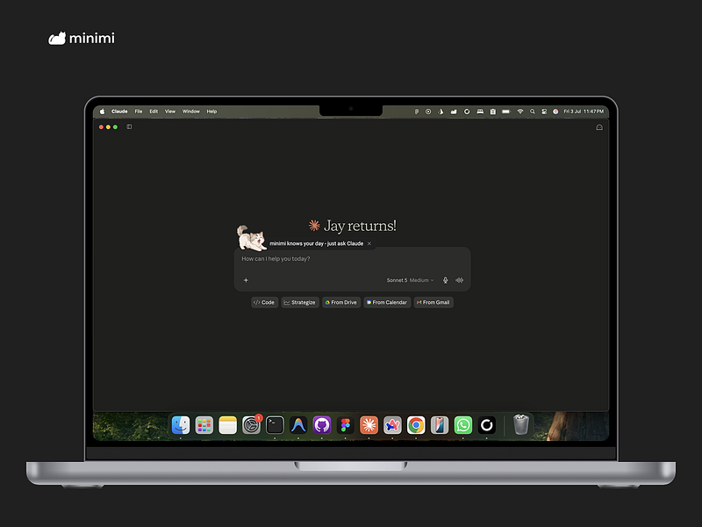Image resolution: width=702 pixels, height=527 pixels.
Task: Open iPhone Mirroring from the Dock
Action: click(440, 425)
